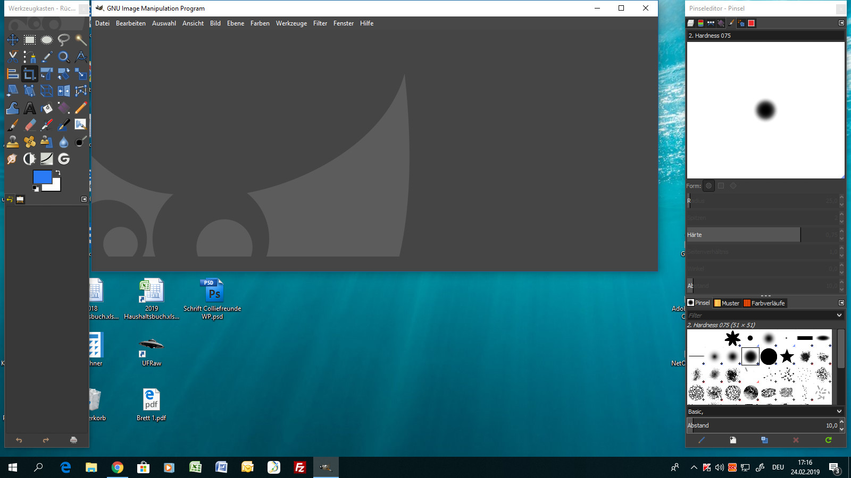Open Google Chrome from the taskbar

click(118, 467)
